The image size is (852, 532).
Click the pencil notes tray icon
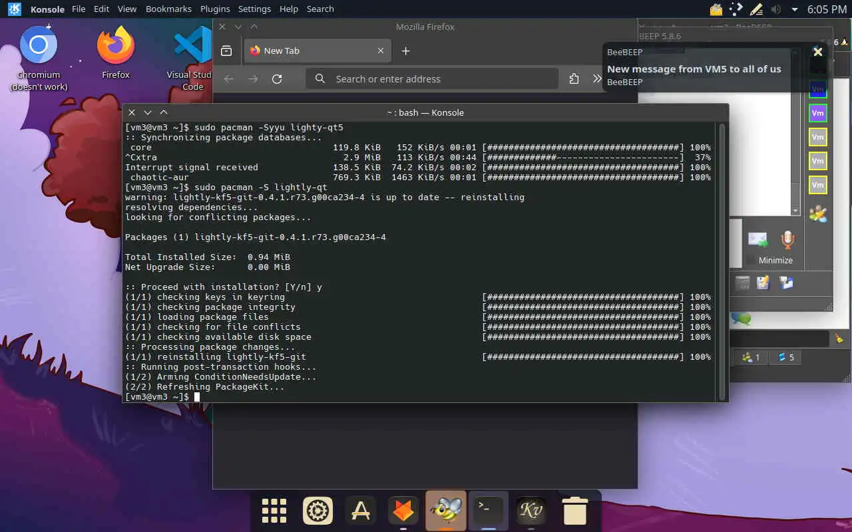click(756, 9)
